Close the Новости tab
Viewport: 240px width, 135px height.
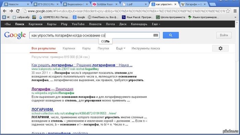coord(28,4)
